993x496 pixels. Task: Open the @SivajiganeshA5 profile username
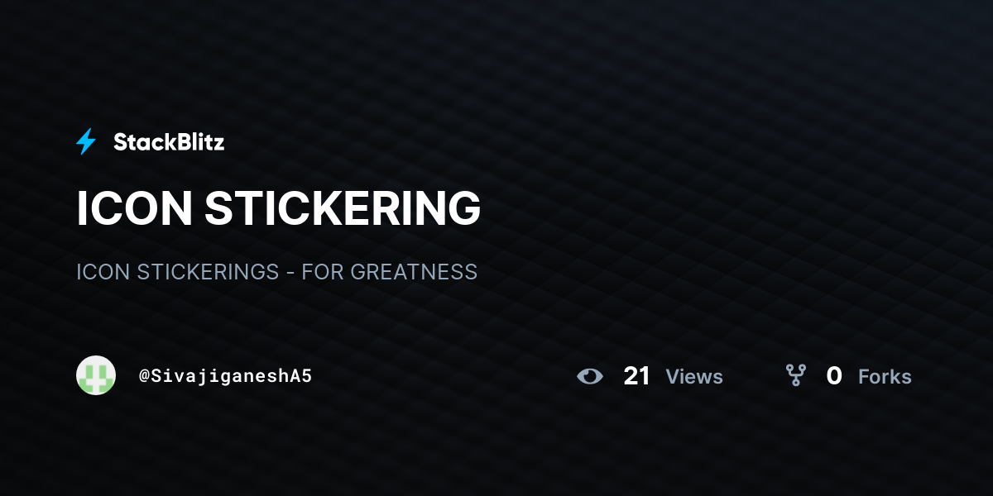coord(226,376)
